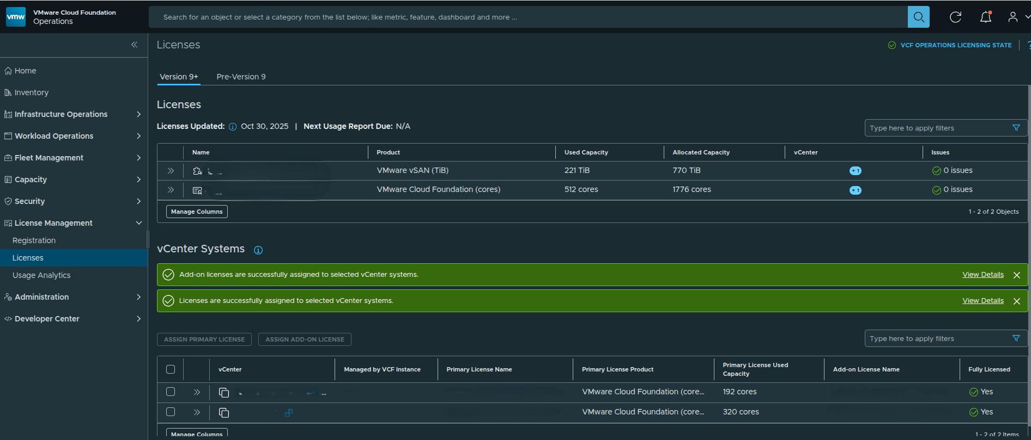
Task: Click Manage Columns under Licenses table
Action: point(197,212)
